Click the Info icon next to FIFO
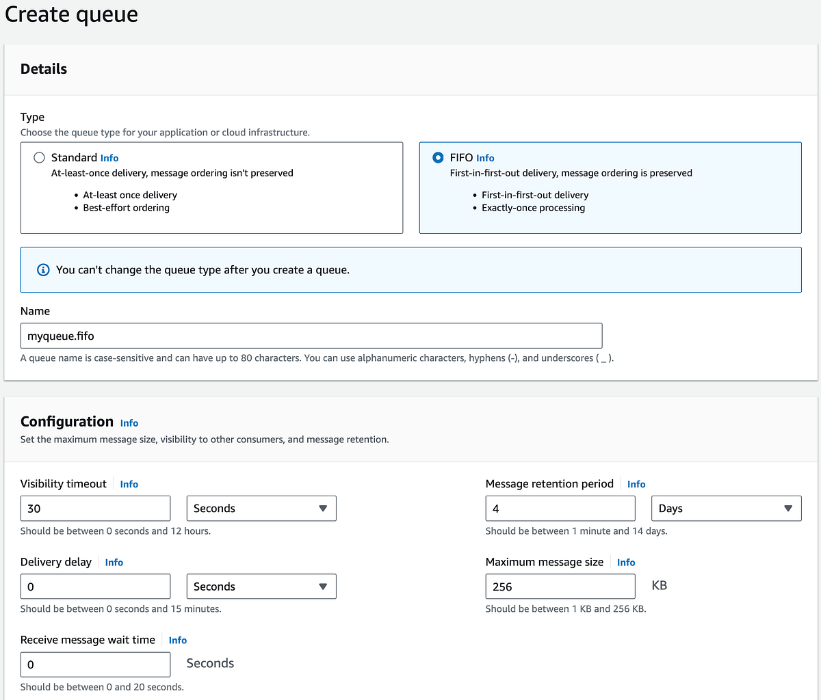 pos(485,157)
